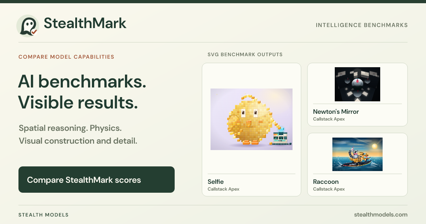Select the Selfie card title
This screenshot has width=426, height=224.
[x=216, y=182]
